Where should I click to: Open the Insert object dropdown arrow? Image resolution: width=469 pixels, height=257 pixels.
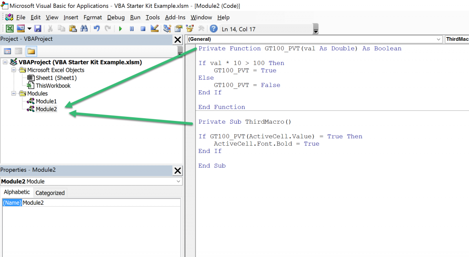point(29,29)
